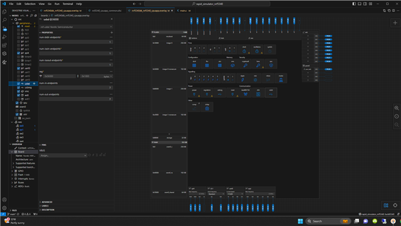Open Manage gear in activity bar
Viewport: 401px width, 226px height.
tap(4, 208)
